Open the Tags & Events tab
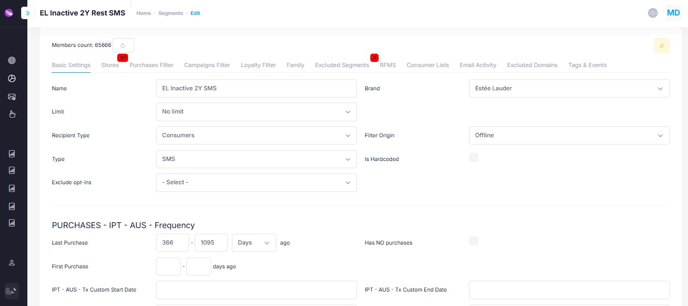Viewport: 688px width, 306px height. 587,65
